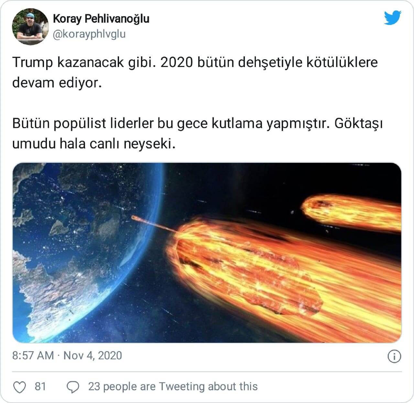
Task: Open Koray Pehlivanoğlu's profile avatar
Action: [x=30, y=27]
